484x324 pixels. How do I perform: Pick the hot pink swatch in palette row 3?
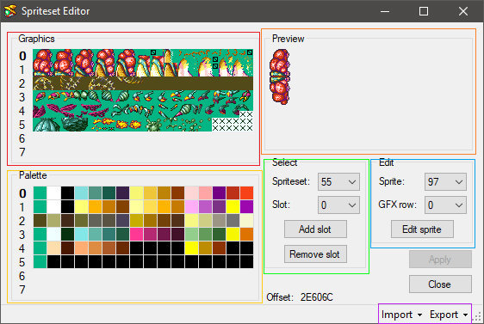[x=136, y=235]
